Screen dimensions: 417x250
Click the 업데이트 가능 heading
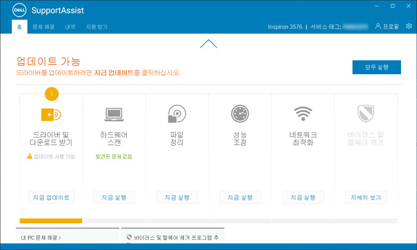click(48, 61)
